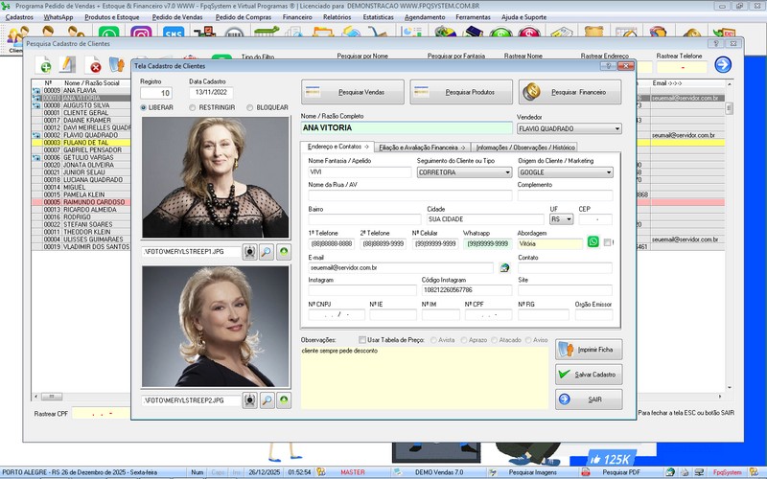Viewport: 767px width, 479px height.
Task: Expand the Vendedor dropdown
Action: coord(616,128)
